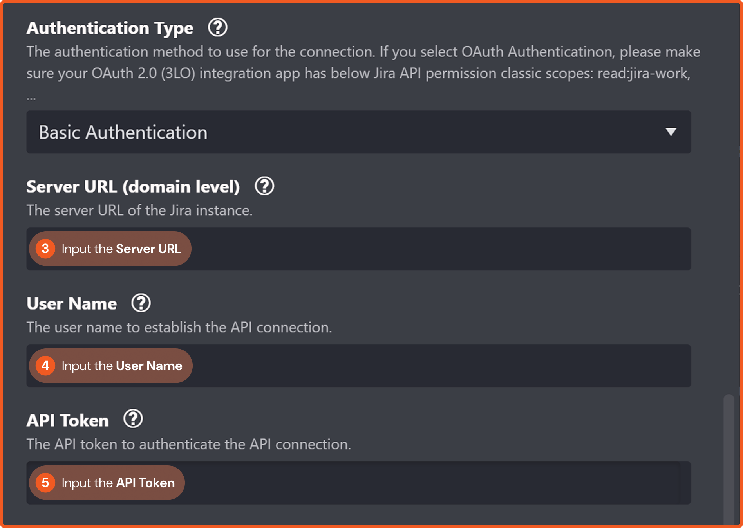Click the "Input the API Token" callout text
Viewport: 743px width, 528px height.
118,483
